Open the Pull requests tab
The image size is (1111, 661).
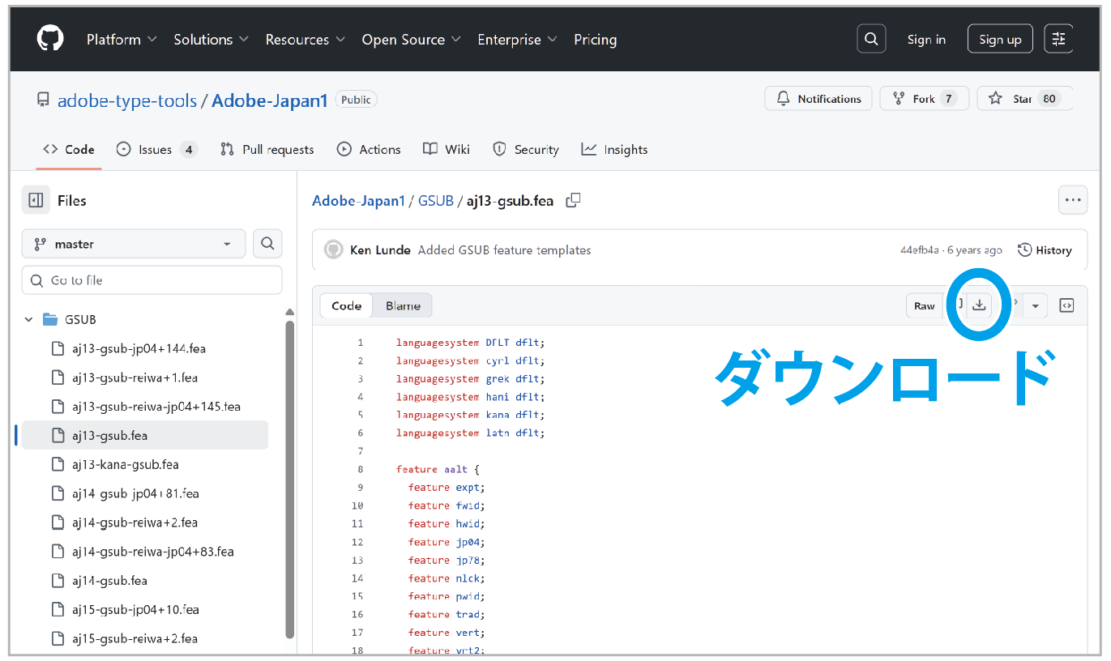[267, 149]
